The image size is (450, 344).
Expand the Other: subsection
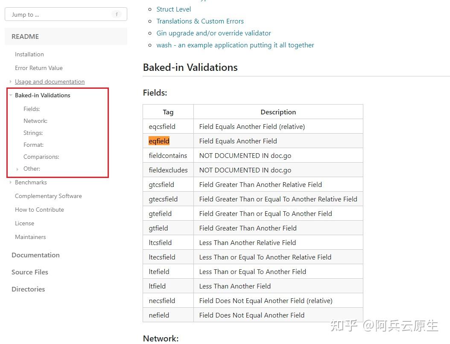point(17,169)
